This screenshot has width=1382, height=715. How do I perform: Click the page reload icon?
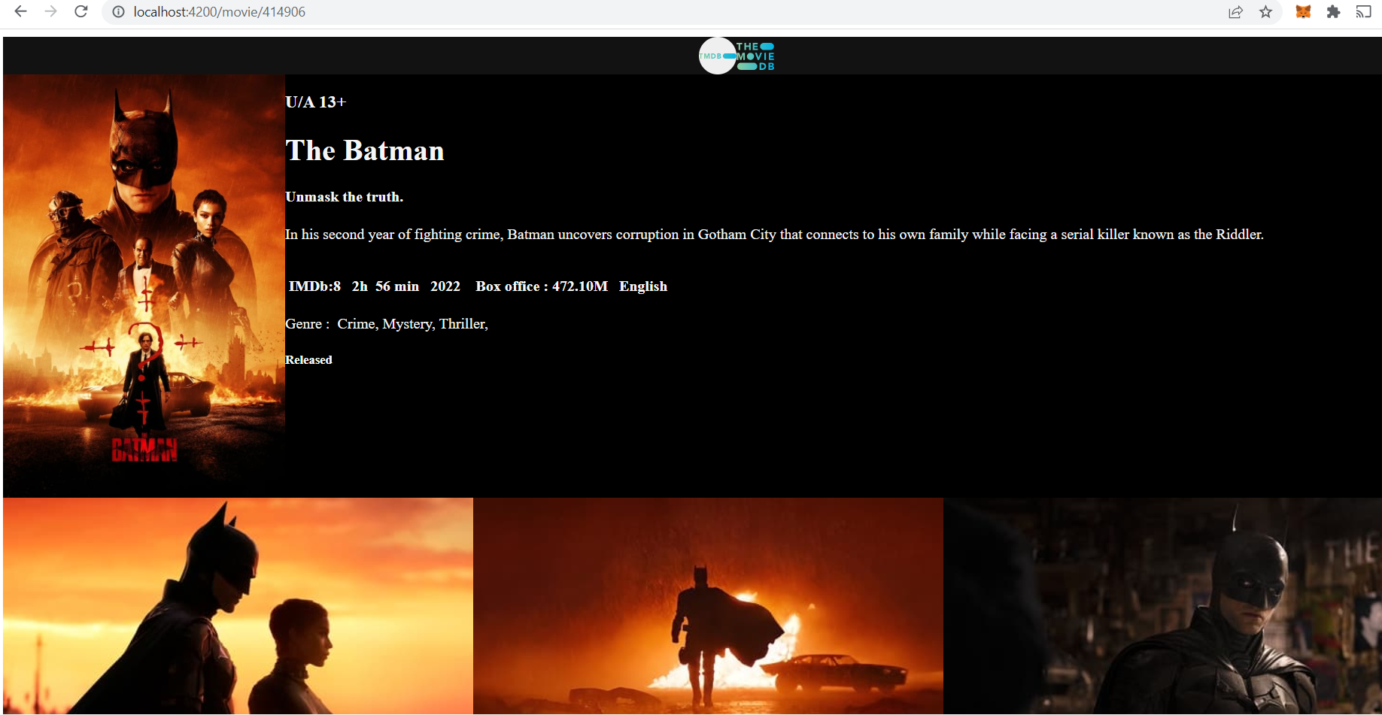[81, 12]
